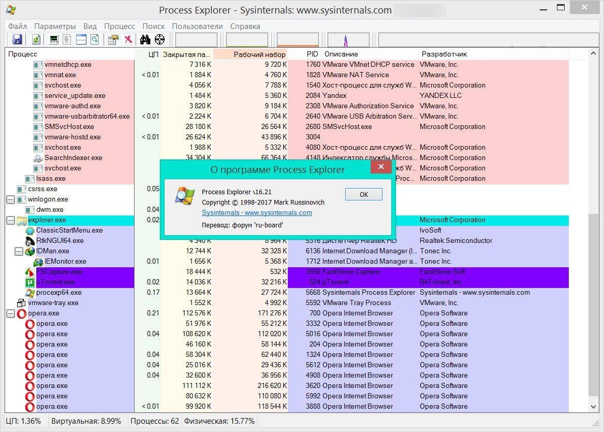This screenshot has width=604, height=432.
Task: Select the service_update.exe process row
Action: (x=287, y=96)
